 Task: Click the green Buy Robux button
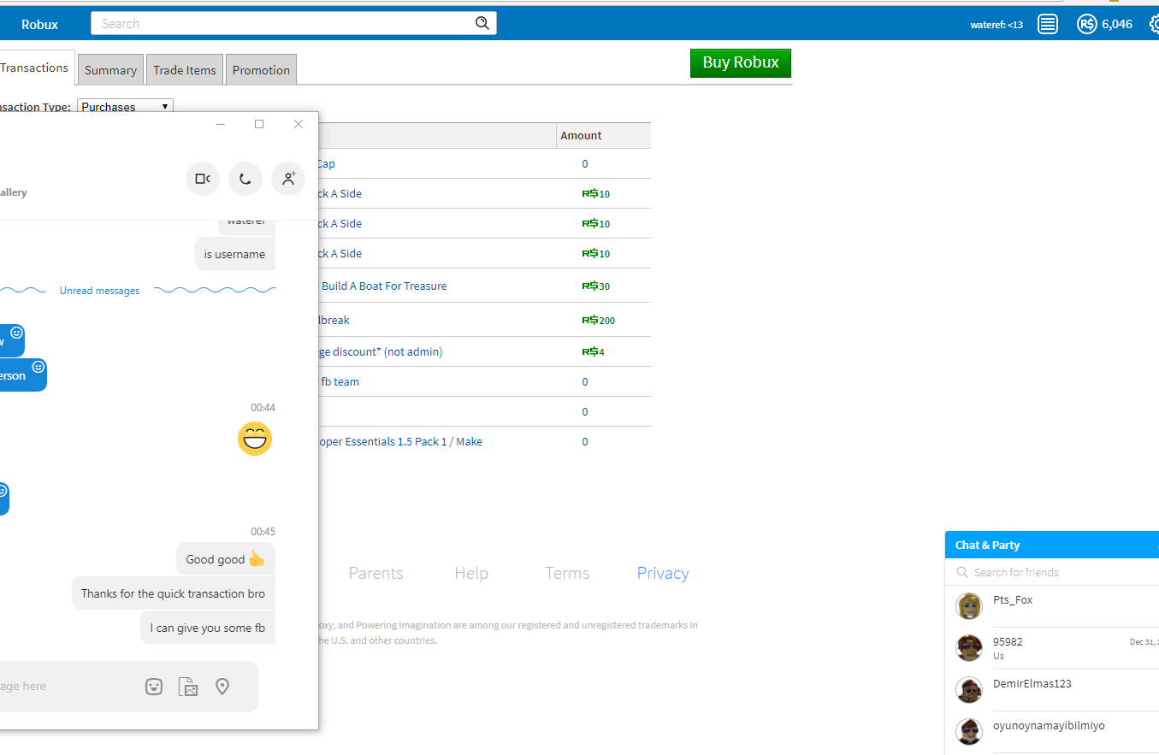741,62
